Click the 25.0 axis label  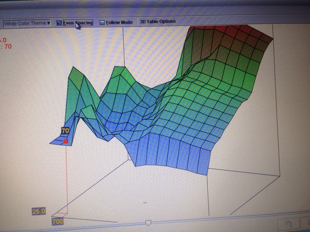(x=39, y=211)
